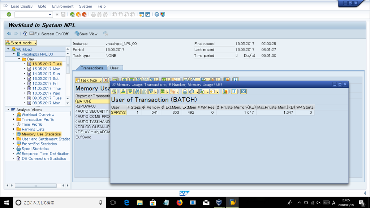The width and height of the screenshot is (370, 208).
Task: Click the Total sigma icon in popup
Action: pyautogui.click(x=163, y=91)
